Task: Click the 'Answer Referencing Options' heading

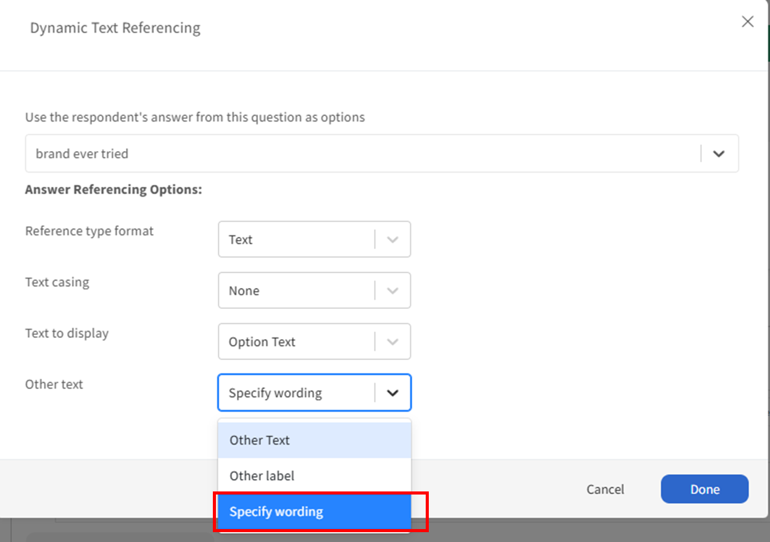Action: coord(114,189)
